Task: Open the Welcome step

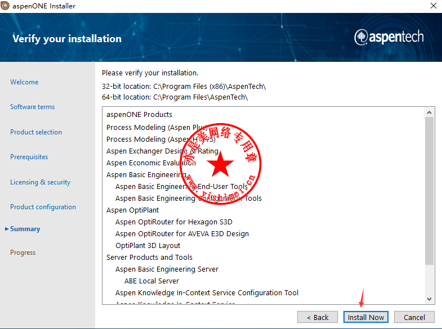Action: click(x=24, y=82)
